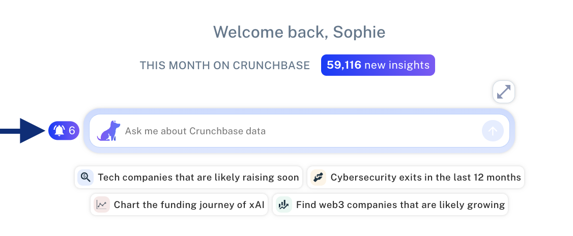Viewport: 573px width, 236px height.
Task: Click the handshake icon beside Cybersecurity exits
Action: pyautogui.click(x=318, y=178)
